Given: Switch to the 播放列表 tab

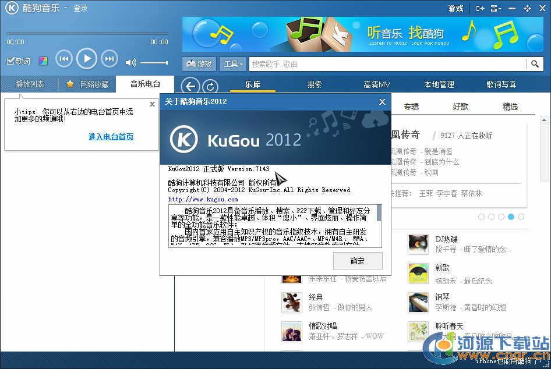Looking at the screenshot, I should point(30,84).
